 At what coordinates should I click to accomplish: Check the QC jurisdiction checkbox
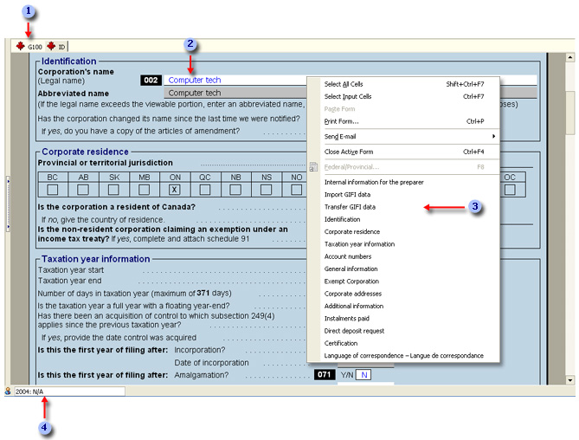coord(205,190)
